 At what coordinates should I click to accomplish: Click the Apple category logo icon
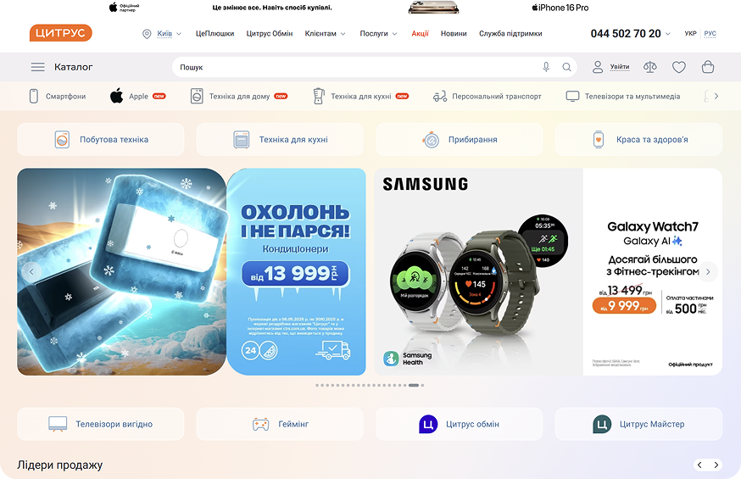[117, 96]
